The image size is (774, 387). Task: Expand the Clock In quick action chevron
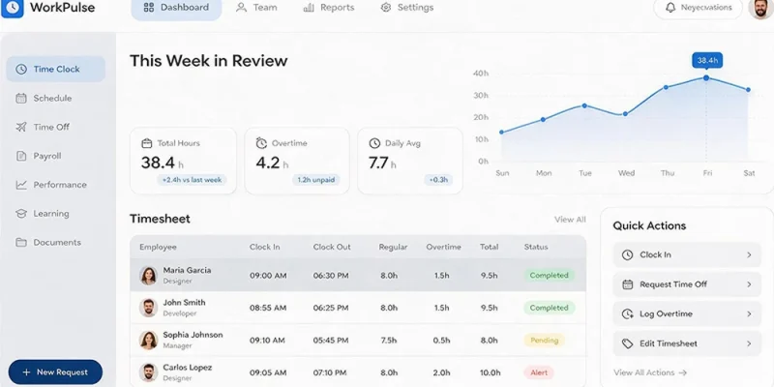click(x=749, y=254)
